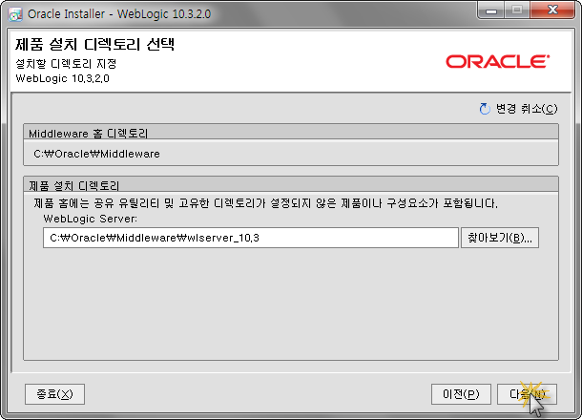Click the description sentence starting 제품 홈에는 공유
This screenshot has height=420, width=582.
point(265,203)
